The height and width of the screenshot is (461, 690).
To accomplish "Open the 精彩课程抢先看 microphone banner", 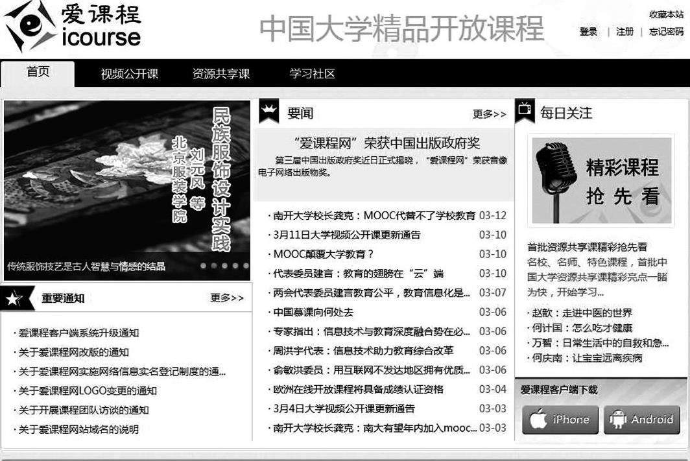I will 601,180.
